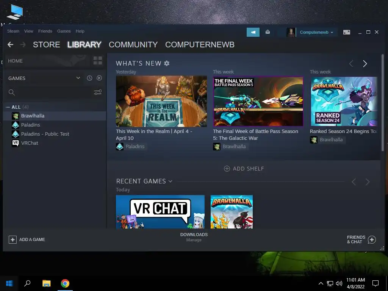Open the COMPUTERNEWB profile tab
388x291 pixels.
pos(200,45)
